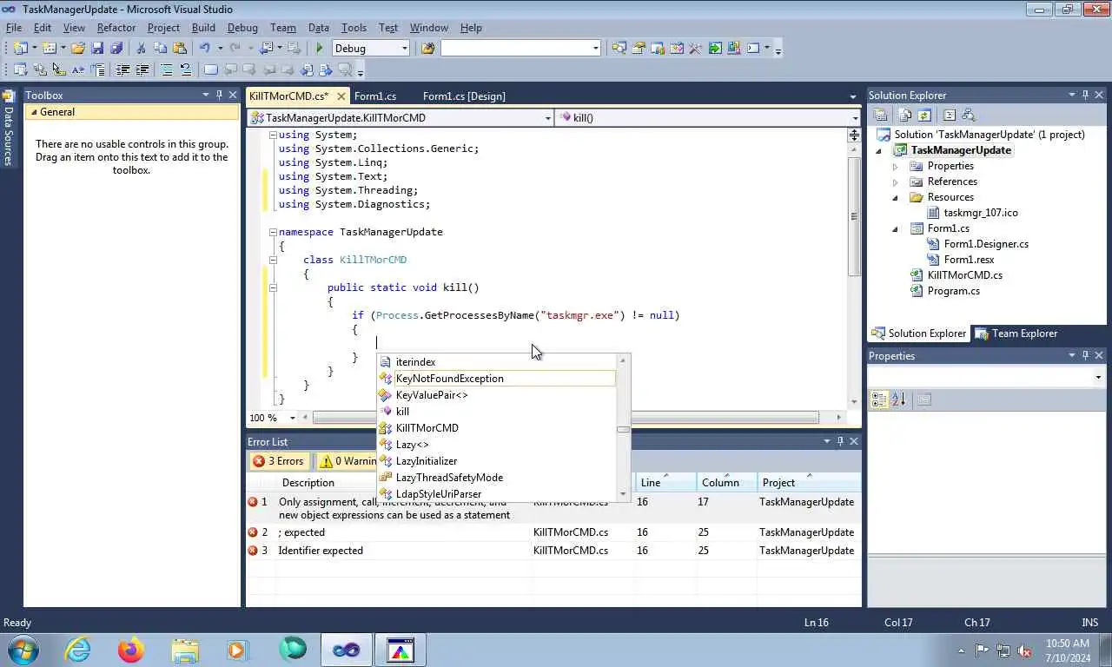Switch to the Form1.cs [Design] tab
Image resolution: width=1112 pixels, height=667 pixels.
(x=464, y=96)
